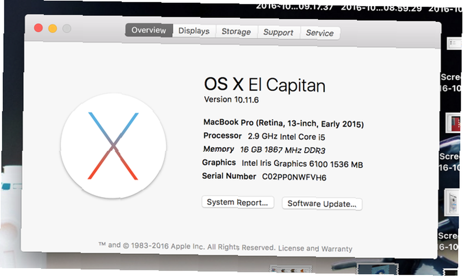Open the Displays tab
Image resolution: width=463 pixels, height=277 pixels.
pyautogui.click(x=194, y=31)
